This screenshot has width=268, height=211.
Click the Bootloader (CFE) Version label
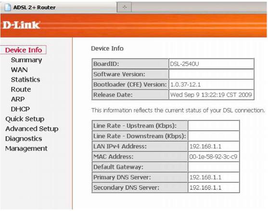pyautogui.click(x=130, y=84)
